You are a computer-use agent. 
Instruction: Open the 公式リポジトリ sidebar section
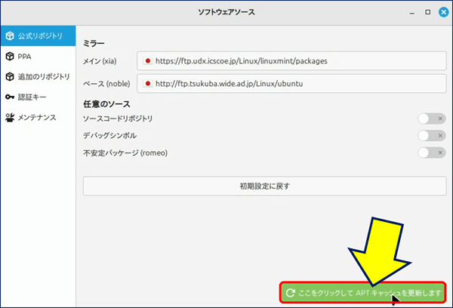39,35
